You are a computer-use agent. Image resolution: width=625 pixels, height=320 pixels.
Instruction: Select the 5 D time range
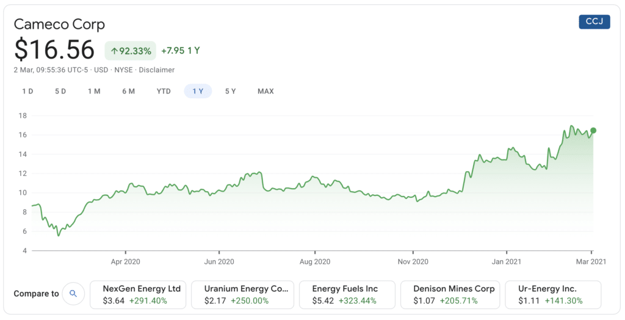pos(60,92)
